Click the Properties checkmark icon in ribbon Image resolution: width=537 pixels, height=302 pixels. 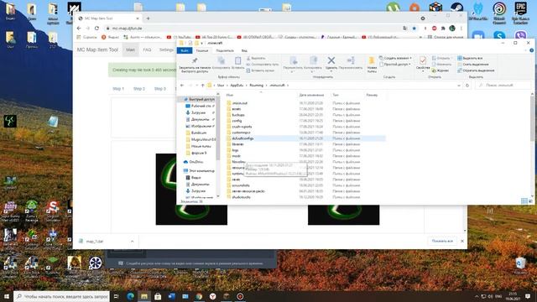click(423, 60)
